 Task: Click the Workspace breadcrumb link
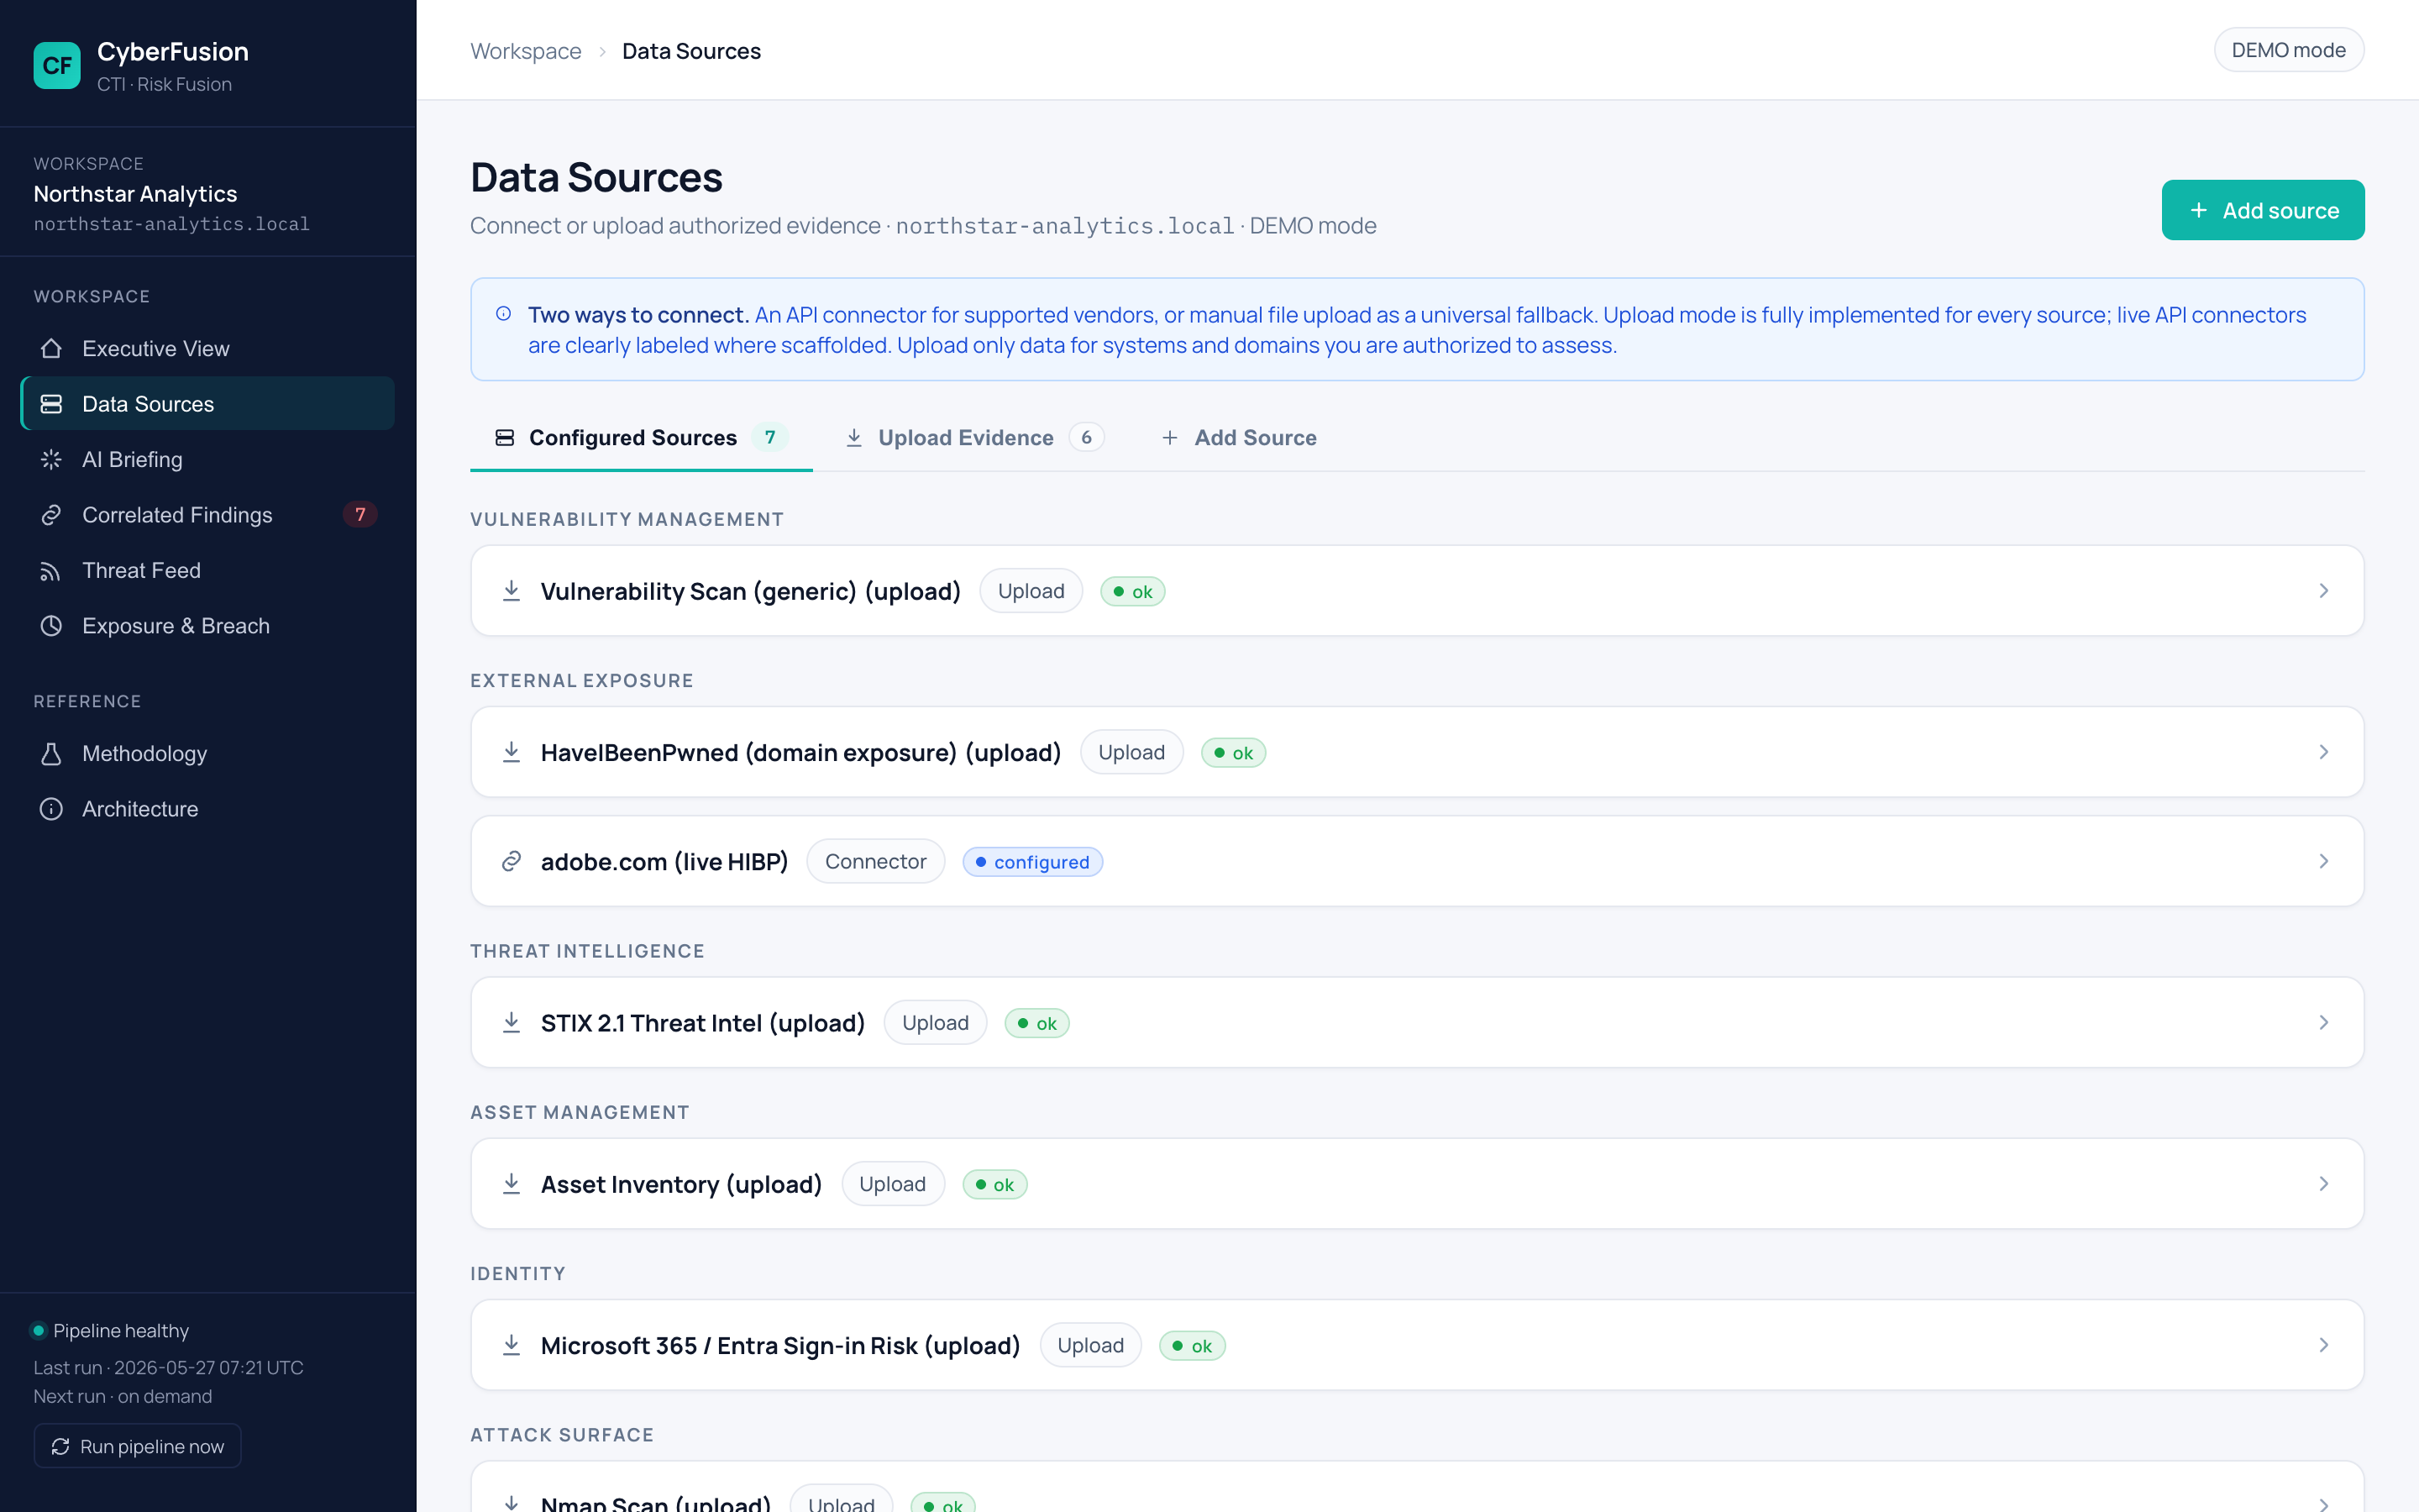click(x=526, y=51)
